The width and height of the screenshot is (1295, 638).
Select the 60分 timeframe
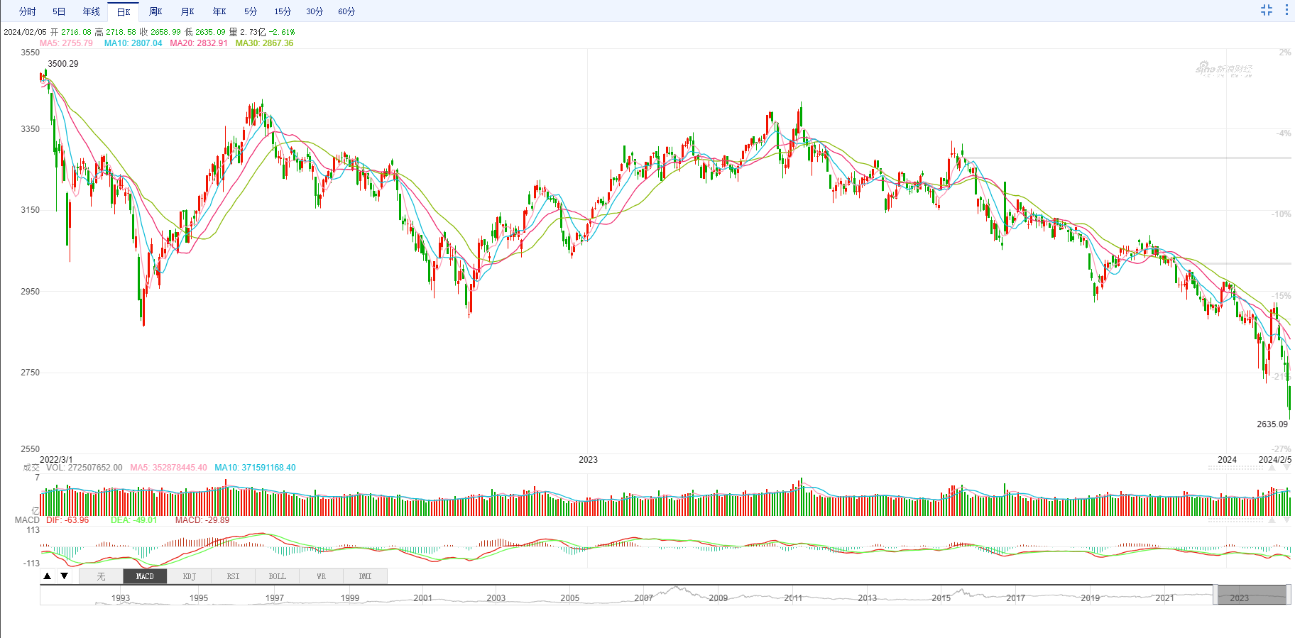(x=346, y=11)
